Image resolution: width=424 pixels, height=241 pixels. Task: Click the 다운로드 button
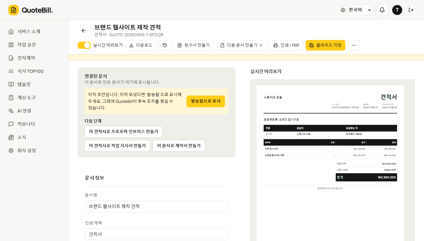(141, 45)
